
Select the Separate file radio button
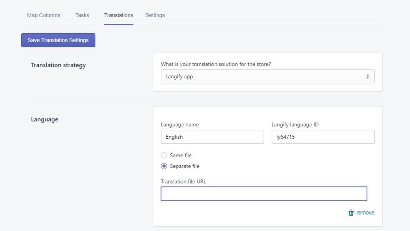(164, 166)
